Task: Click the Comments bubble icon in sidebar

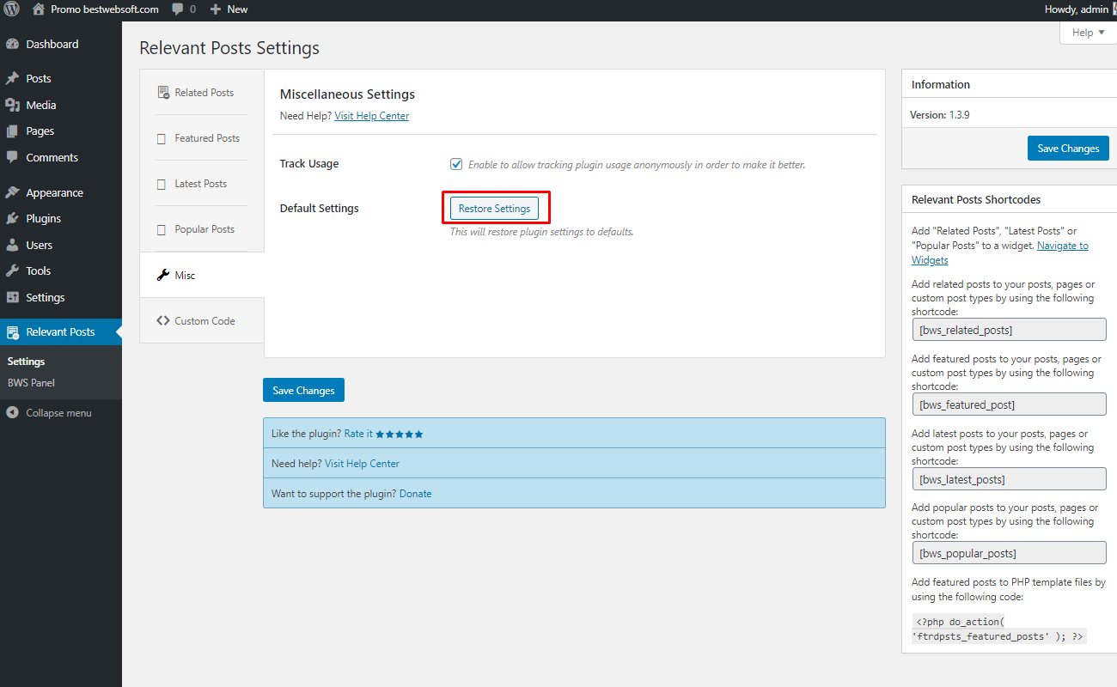Action: [12, 158]
